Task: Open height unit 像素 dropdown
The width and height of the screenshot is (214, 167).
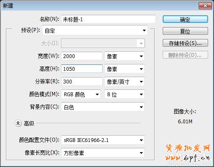Action: coord(125,69)
